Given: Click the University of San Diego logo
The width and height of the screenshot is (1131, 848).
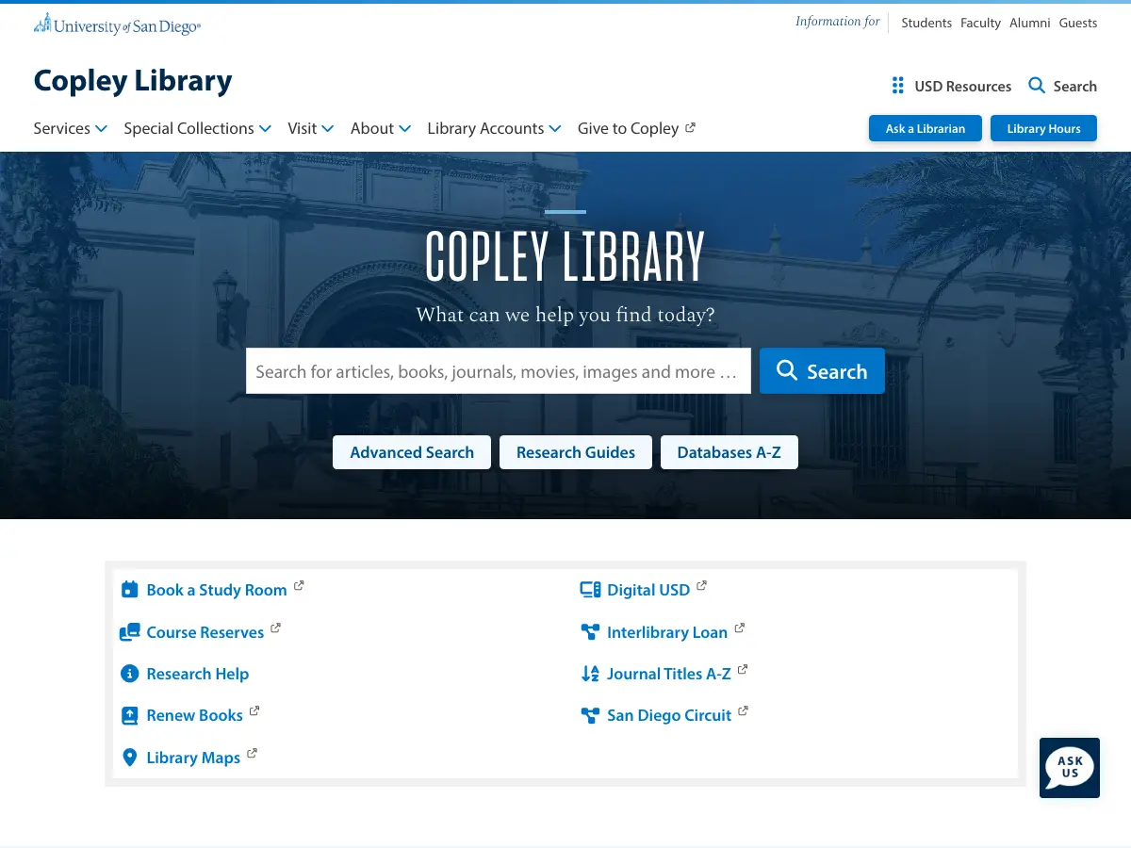Looking at the screenshot, I should 118,24.
